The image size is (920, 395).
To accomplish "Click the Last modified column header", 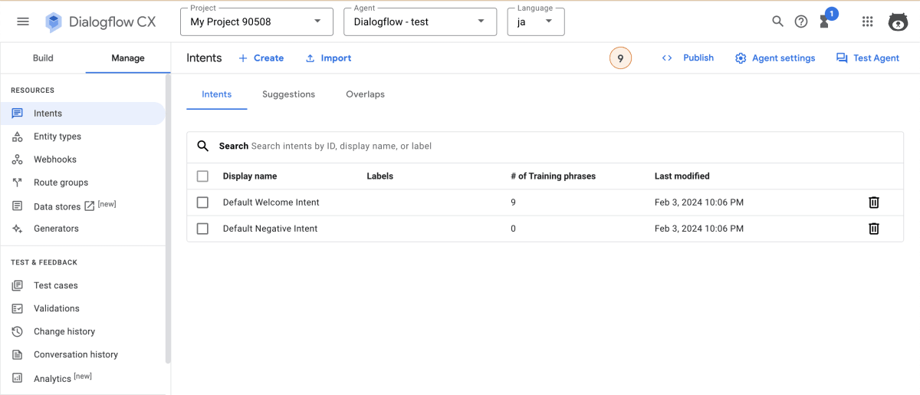I will (x=682, y=176).
